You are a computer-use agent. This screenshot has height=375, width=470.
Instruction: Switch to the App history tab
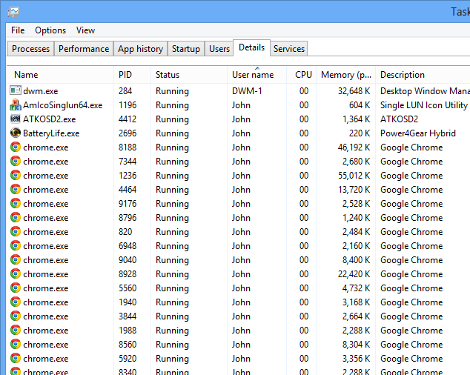[x=140, y=49]
